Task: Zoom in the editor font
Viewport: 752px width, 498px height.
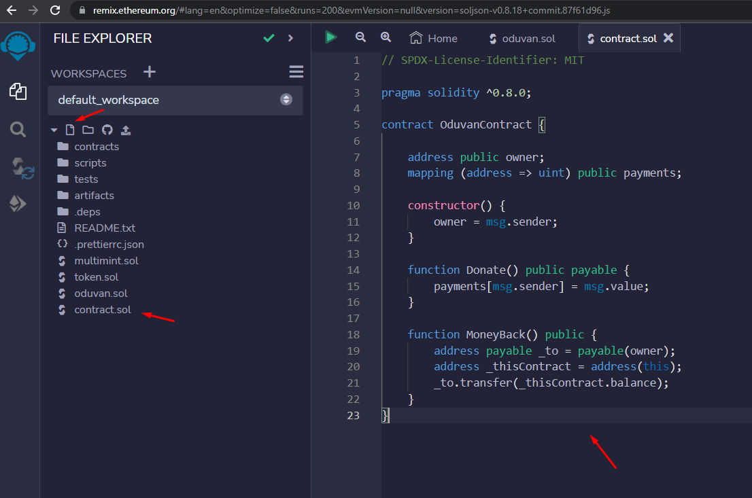Action: [386, 37]
